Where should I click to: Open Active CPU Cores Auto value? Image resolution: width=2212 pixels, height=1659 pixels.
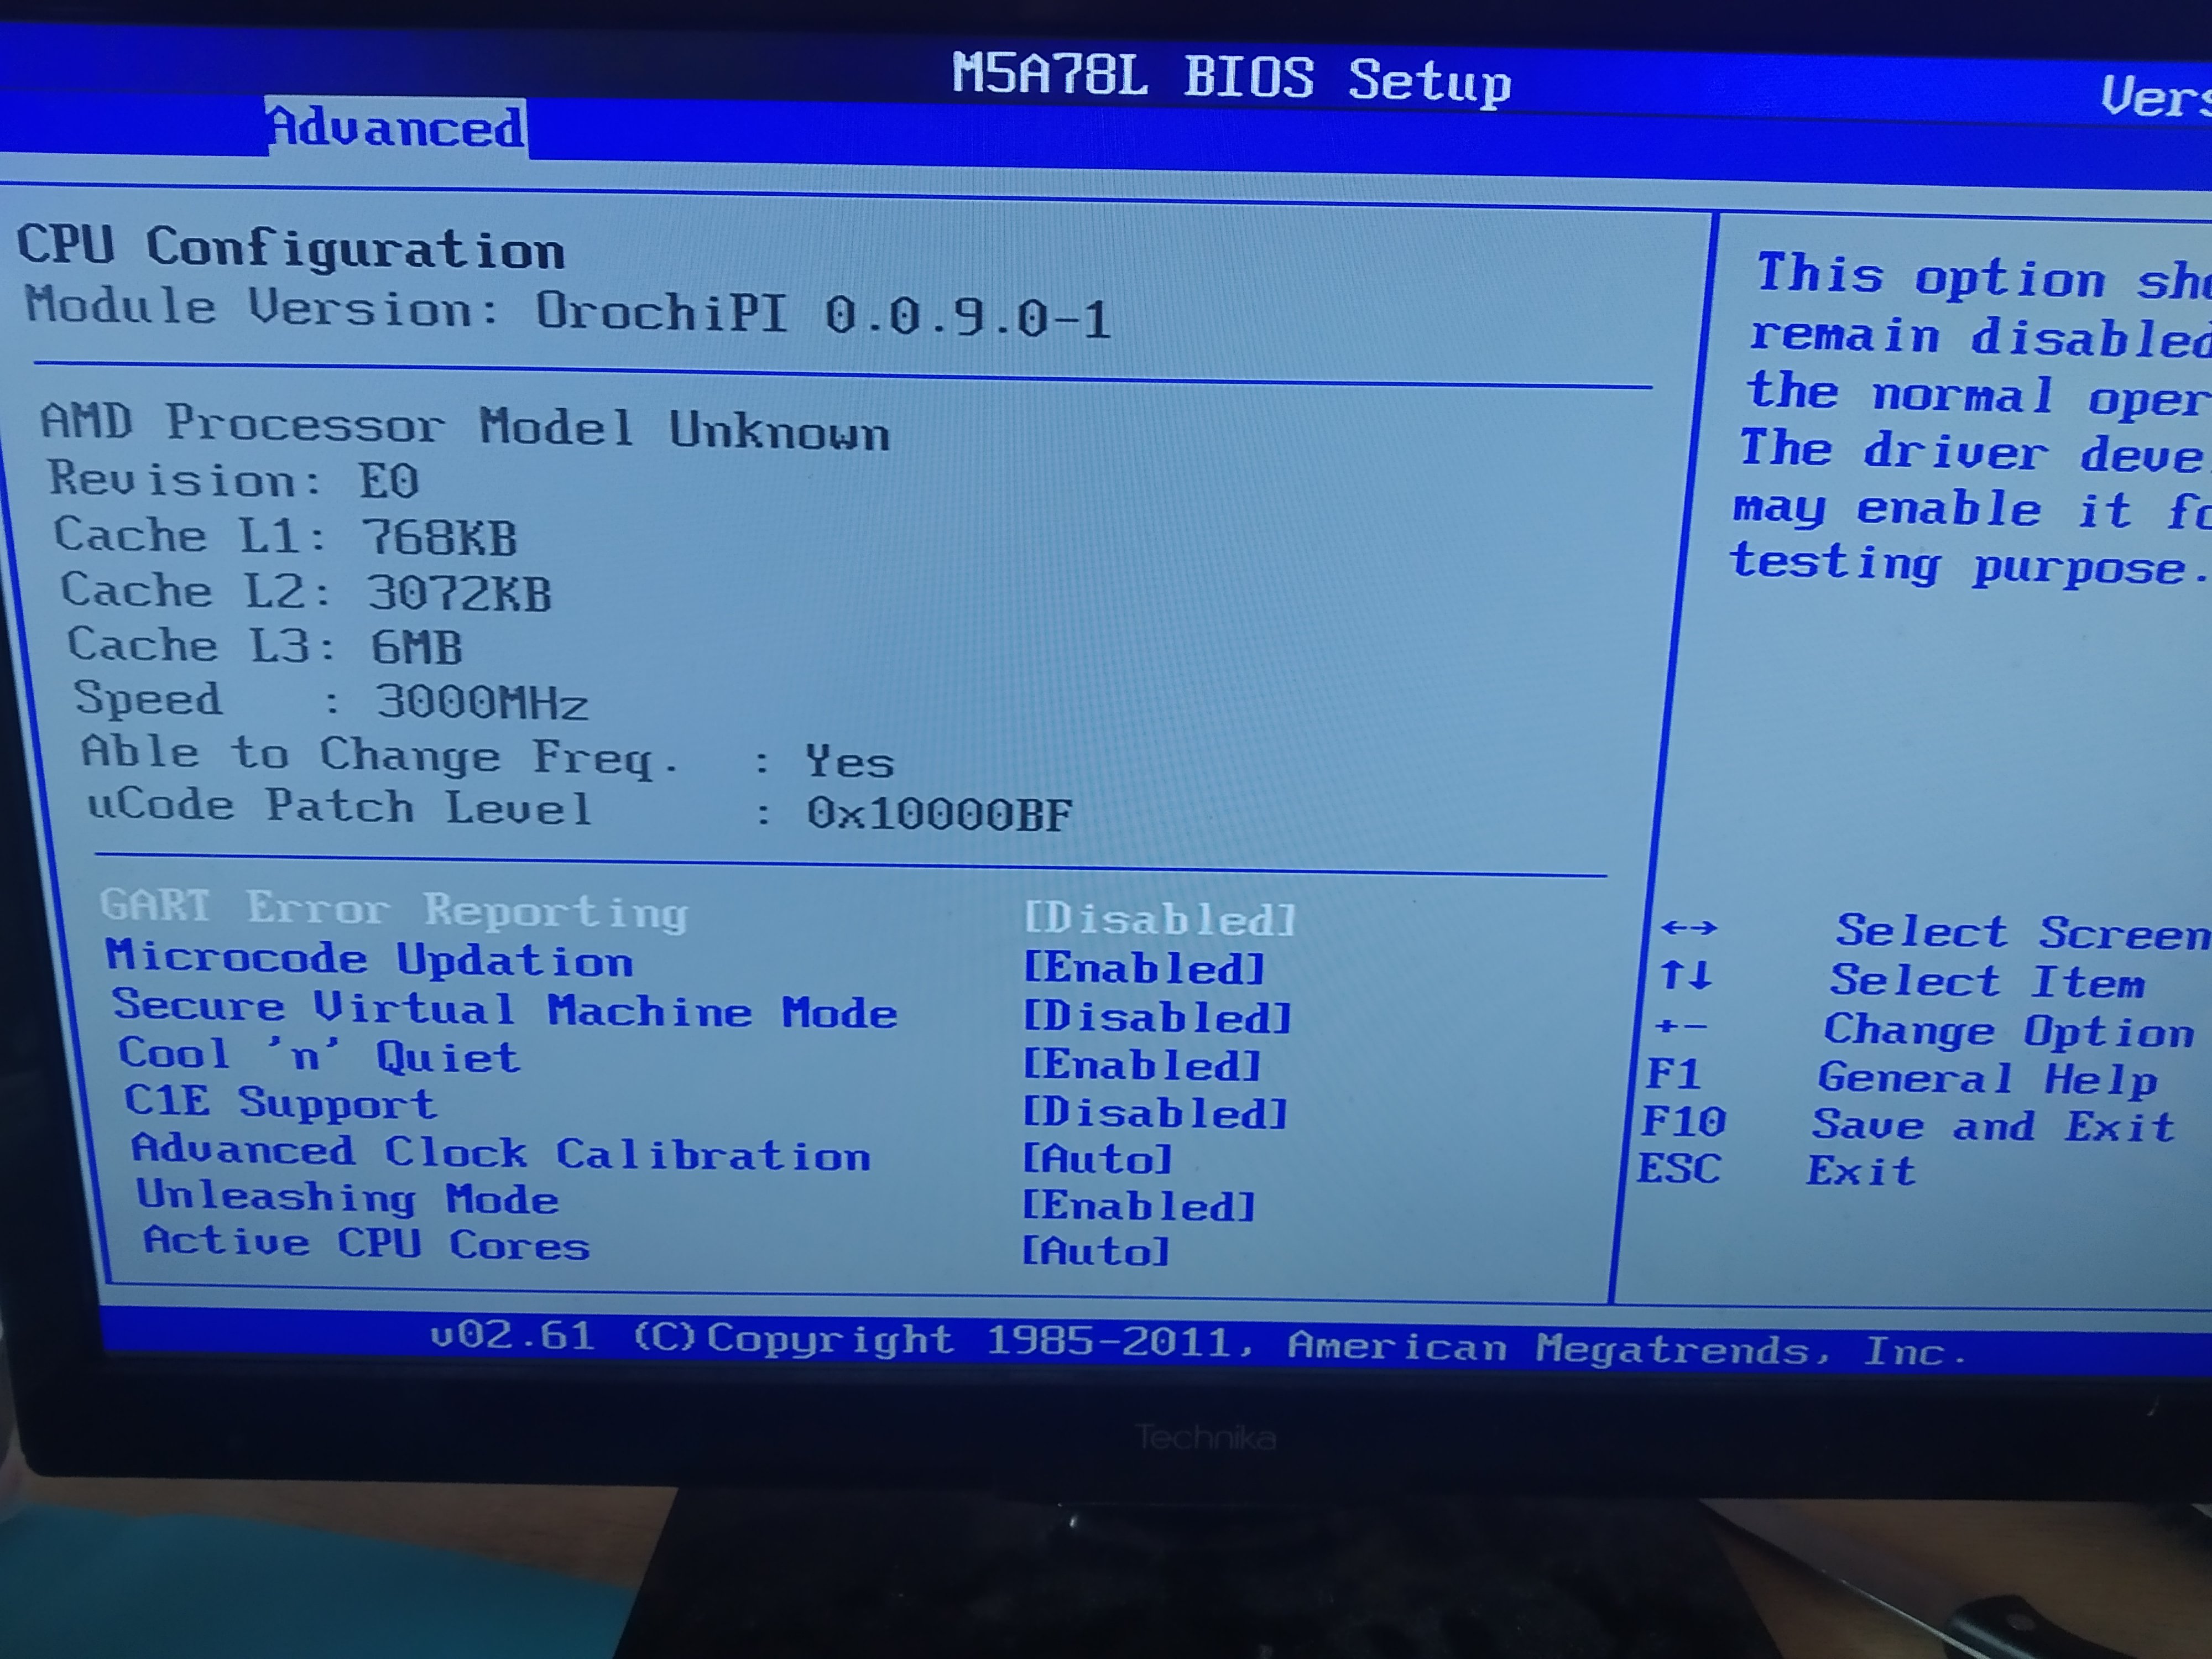click(1095, 1251)
